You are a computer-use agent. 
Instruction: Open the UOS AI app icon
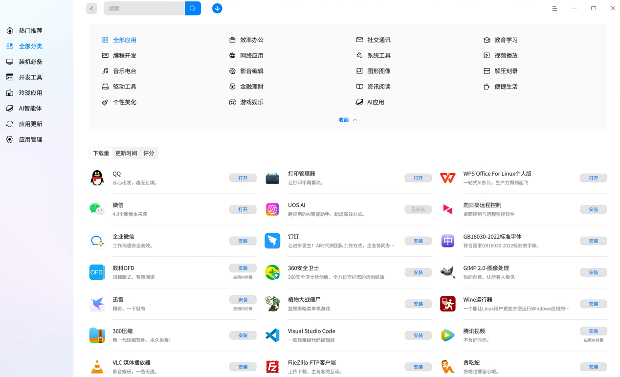(272, 209)
